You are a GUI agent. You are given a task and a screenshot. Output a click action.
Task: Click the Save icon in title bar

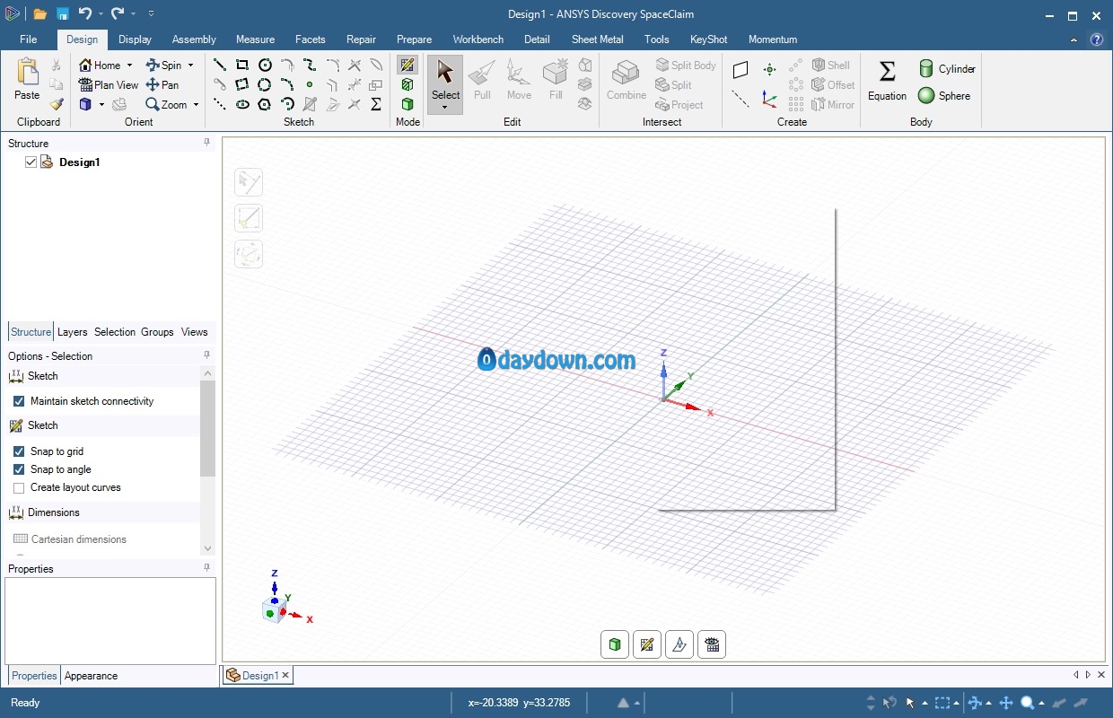(x=63, y=14)
